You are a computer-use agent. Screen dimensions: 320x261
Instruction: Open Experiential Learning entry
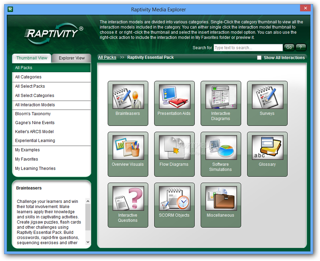[51, 141]
